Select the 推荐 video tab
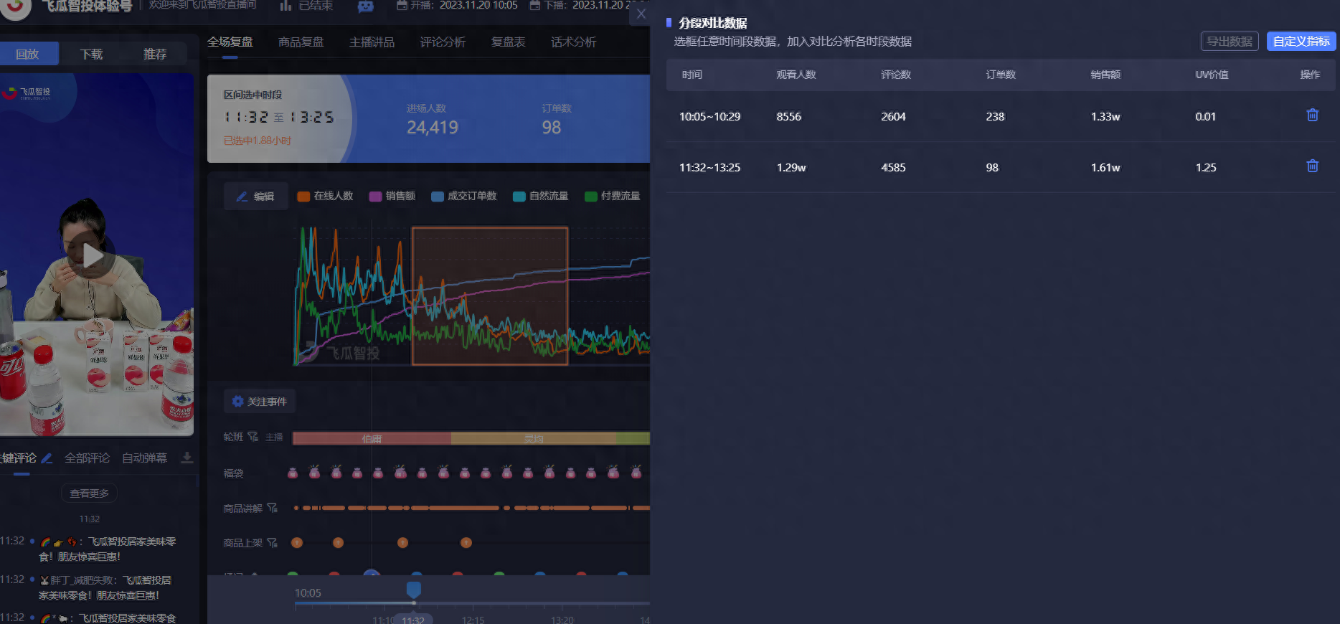1340x624 pixels. coord(155,55)
